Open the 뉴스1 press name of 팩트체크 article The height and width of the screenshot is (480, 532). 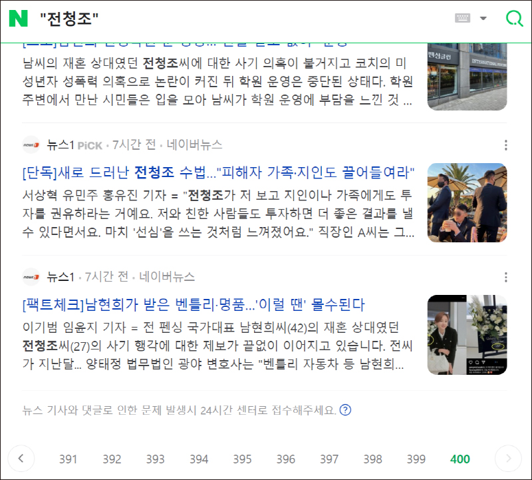point(61,277)
